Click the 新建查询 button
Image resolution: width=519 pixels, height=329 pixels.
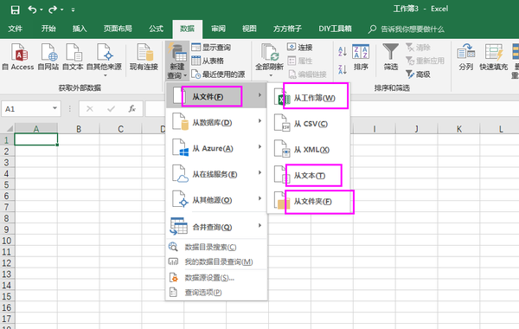177,61
